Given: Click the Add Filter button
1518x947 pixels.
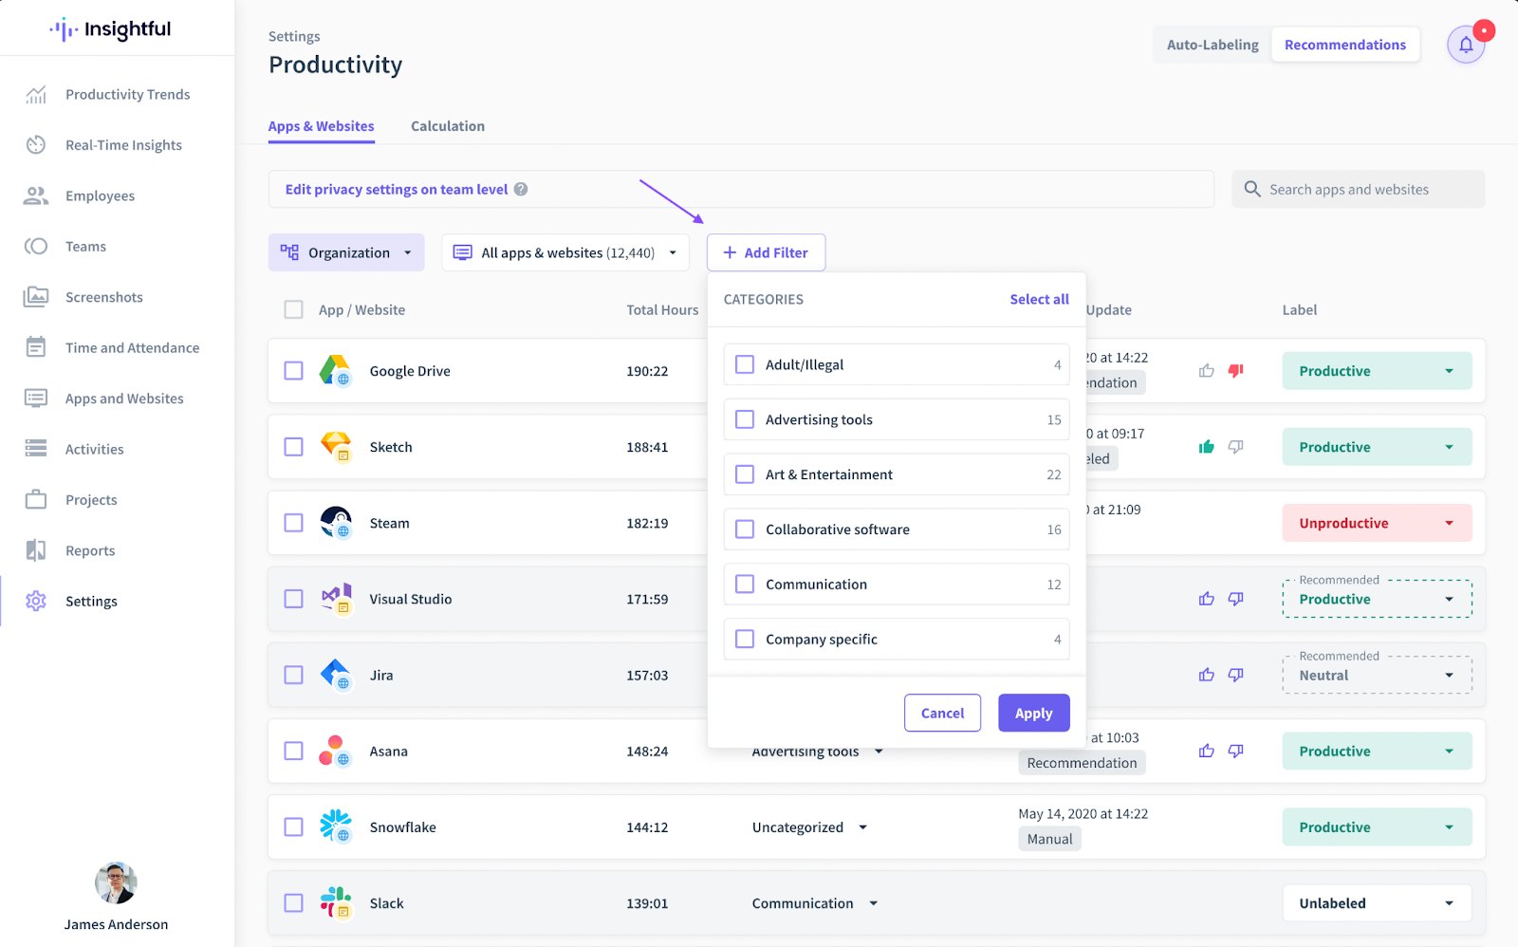Looking at the screenshot, I should coord(766,252).
